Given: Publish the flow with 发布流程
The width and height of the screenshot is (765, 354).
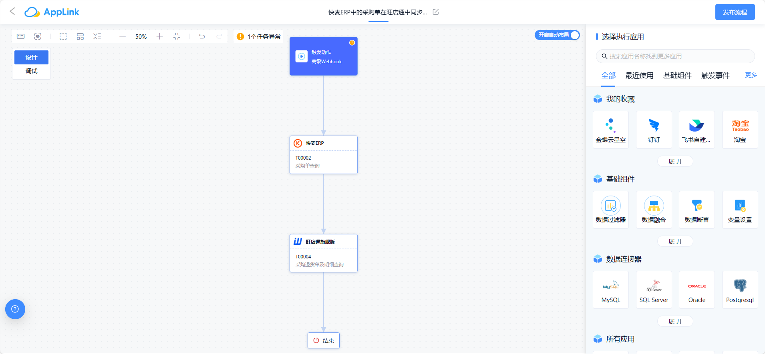Looking at the screenshot, I should pyautogui.click(x=735, y=12).
